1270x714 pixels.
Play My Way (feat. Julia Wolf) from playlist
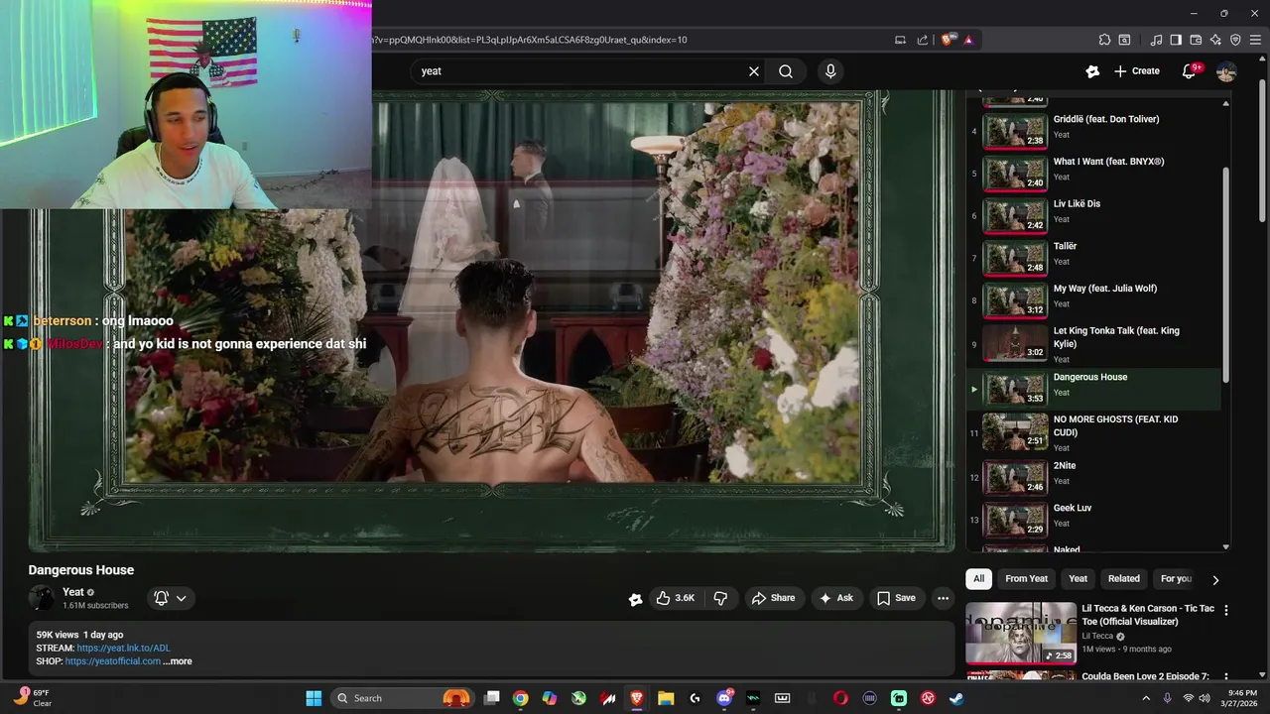[1096, 300]
